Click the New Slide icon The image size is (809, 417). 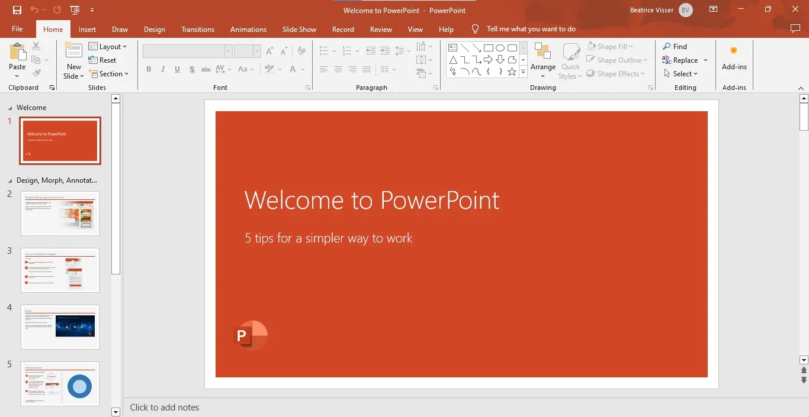73,51
